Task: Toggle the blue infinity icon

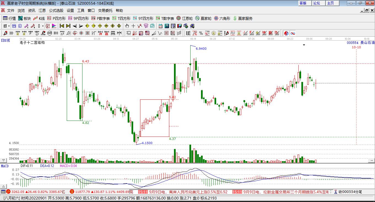Action: 293,33
